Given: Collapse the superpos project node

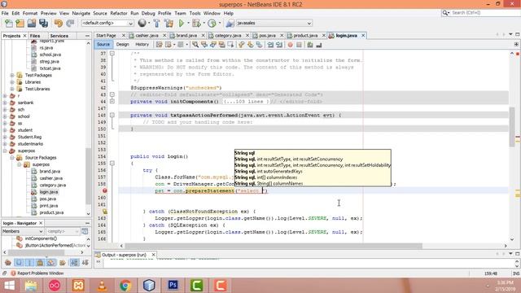Looking at the screenshot, I should (5, 151).
